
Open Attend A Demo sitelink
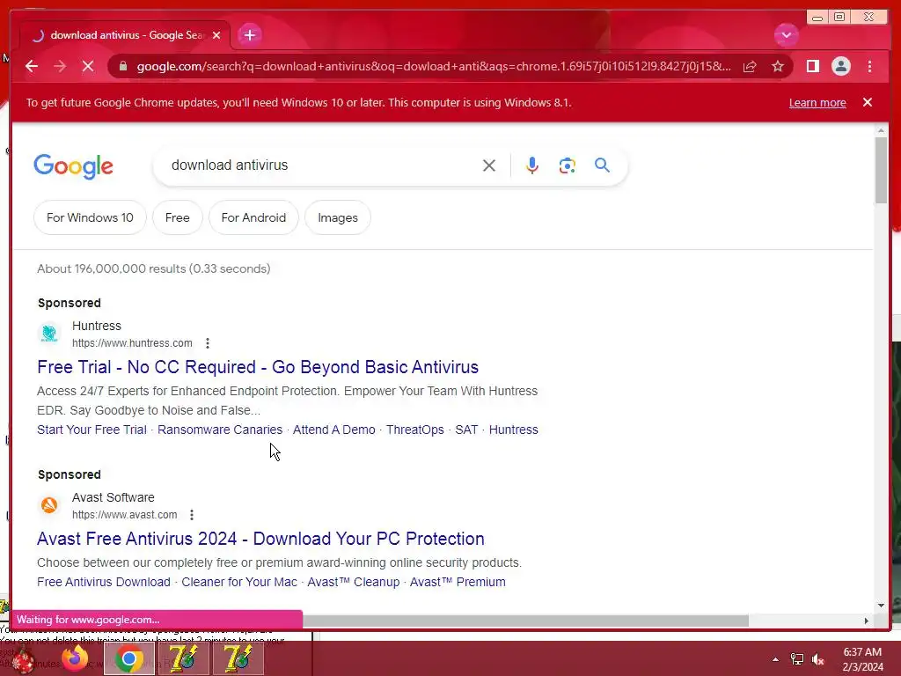tap(333, 430)
